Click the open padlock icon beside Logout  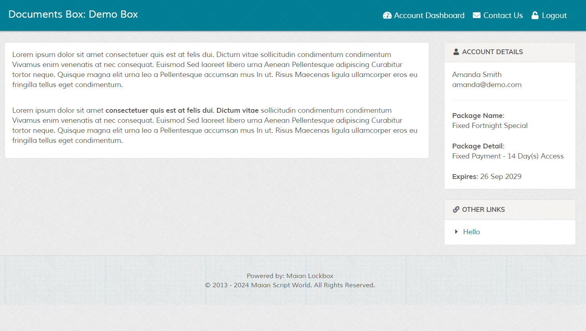535,16
